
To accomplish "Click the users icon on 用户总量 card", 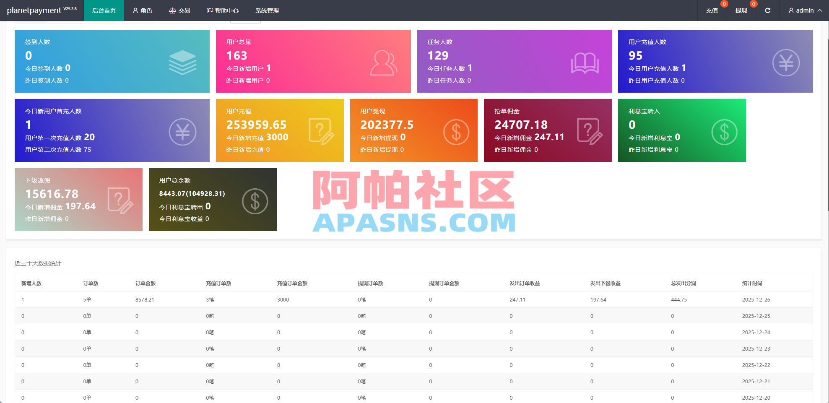I will (x=384, y=63).
